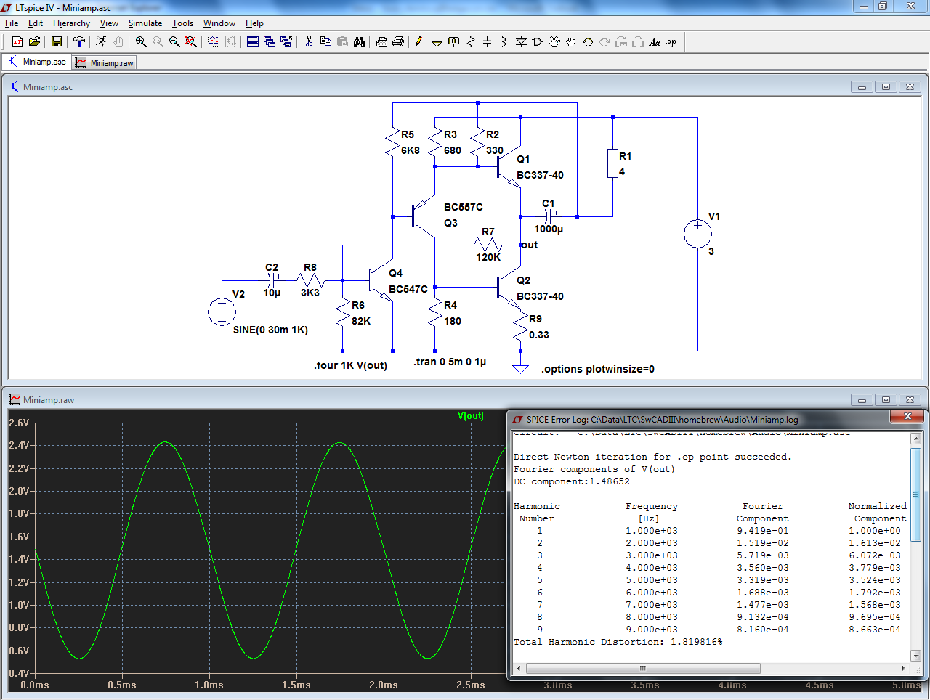
Task: Click the Close All Windows toolbar icon
Action: tap(286, 42)
